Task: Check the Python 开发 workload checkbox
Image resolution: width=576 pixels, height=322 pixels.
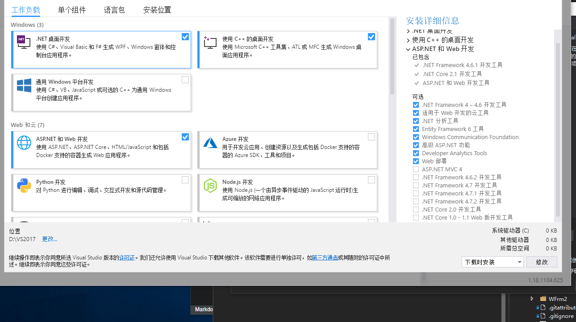Action: [x=185, y=180]
